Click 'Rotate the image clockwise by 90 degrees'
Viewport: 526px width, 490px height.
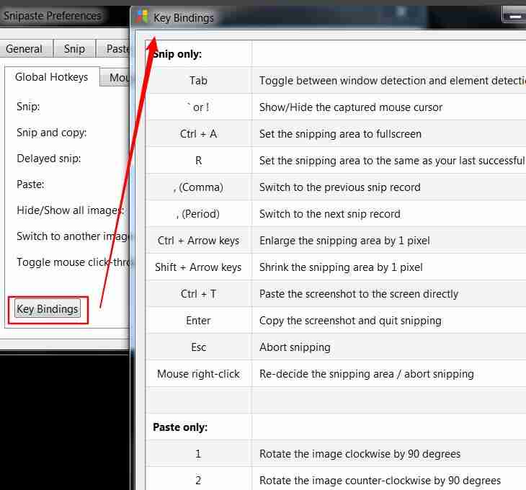pyautogui.click(x=360, y=454)
